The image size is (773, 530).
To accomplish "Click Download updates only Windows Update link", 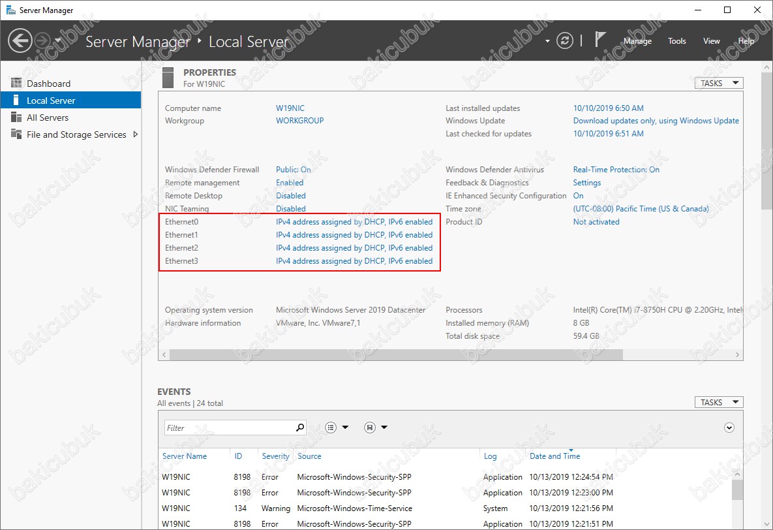I will coord(656,120).
